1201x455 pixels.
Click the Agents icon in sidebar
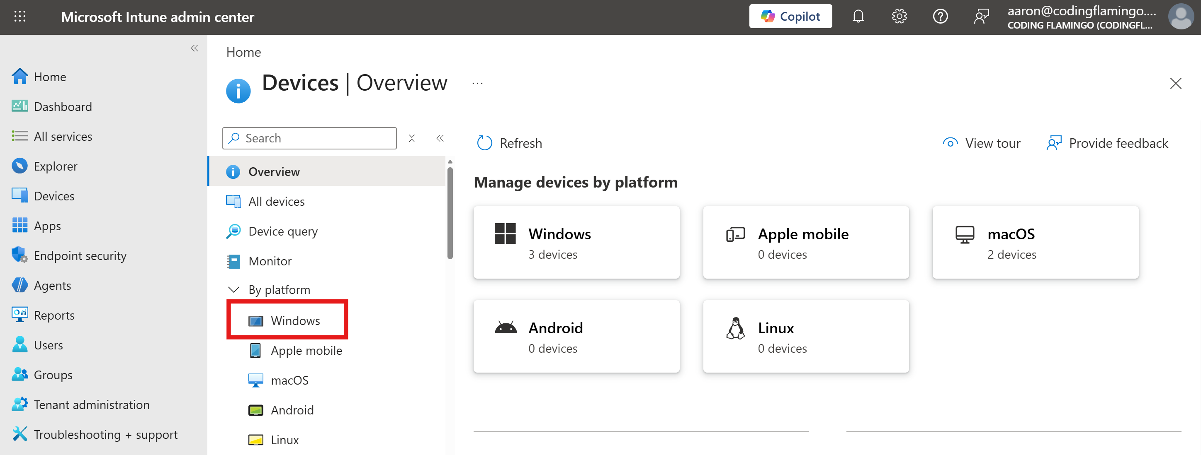pyautogui.click(x=19, y=285)
